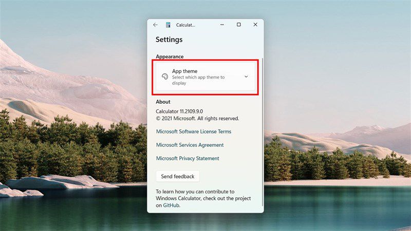
Task: Click 'Select which app theme to display' description
Action: (x=198, y=80)
